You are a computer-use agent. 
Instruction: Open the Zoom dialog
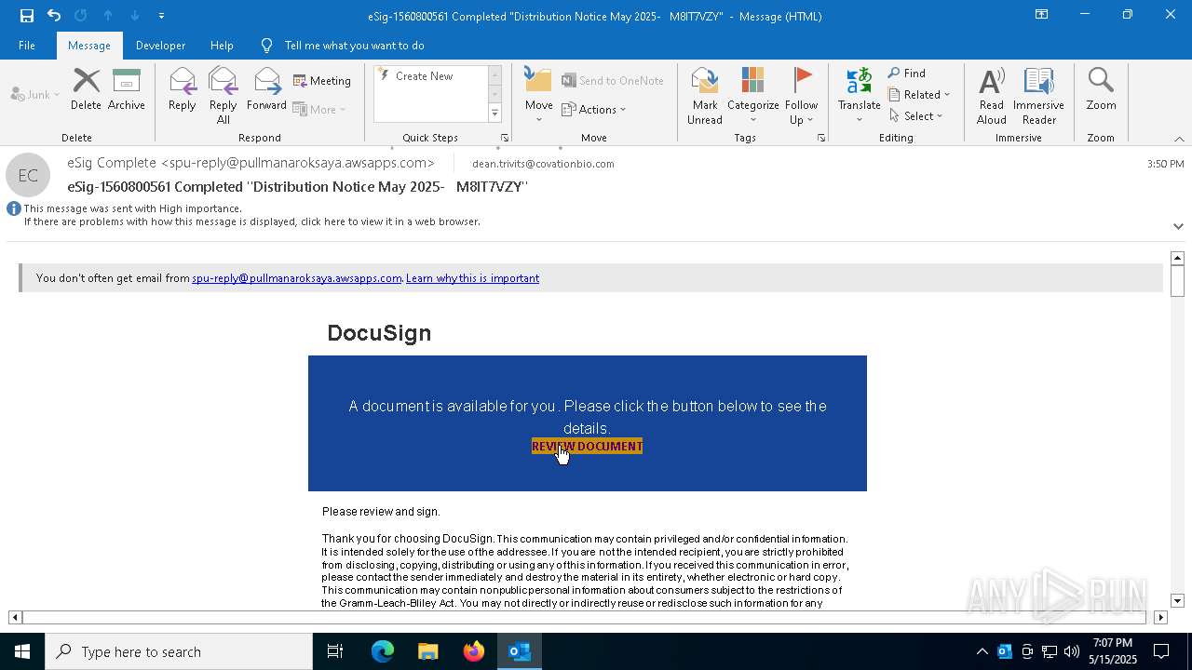[1101, 91]
